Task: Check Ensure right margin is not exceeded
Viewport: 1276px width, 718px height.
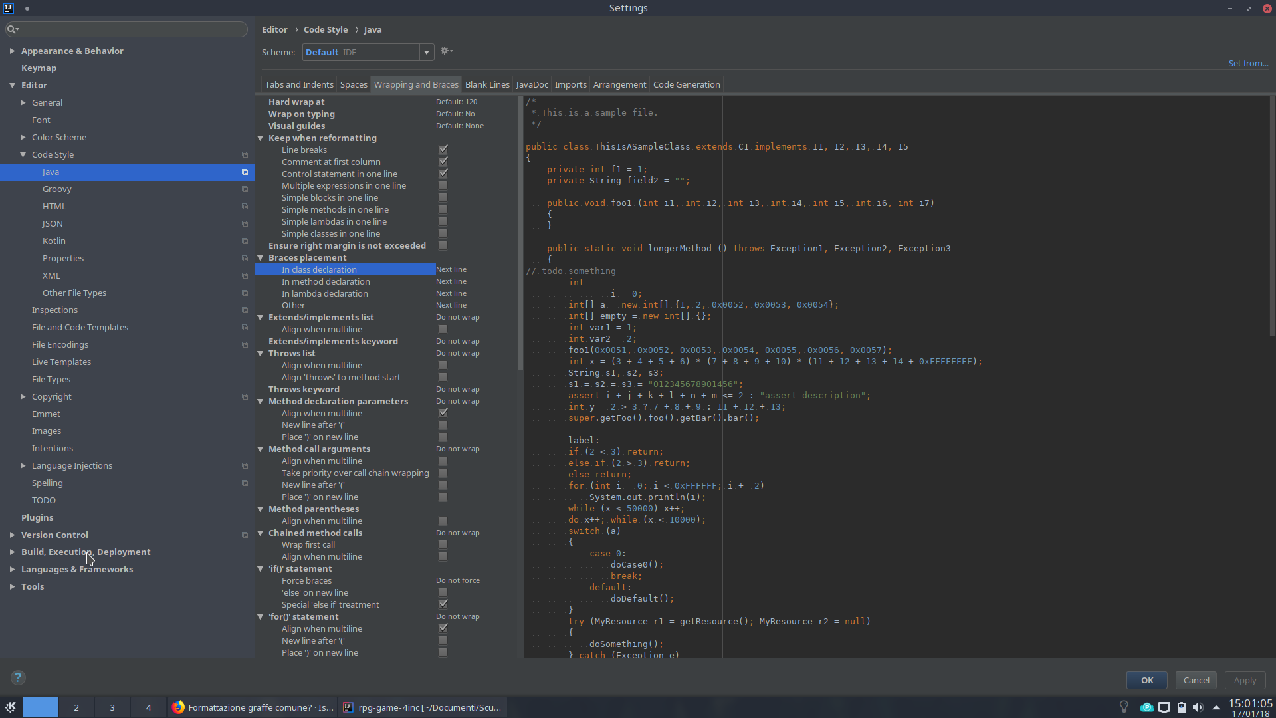Action: coord(443,246)
